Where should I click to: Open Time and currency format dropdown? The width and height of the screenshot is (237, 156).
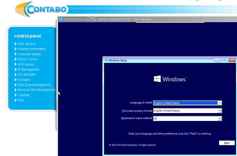click(188, 111)
